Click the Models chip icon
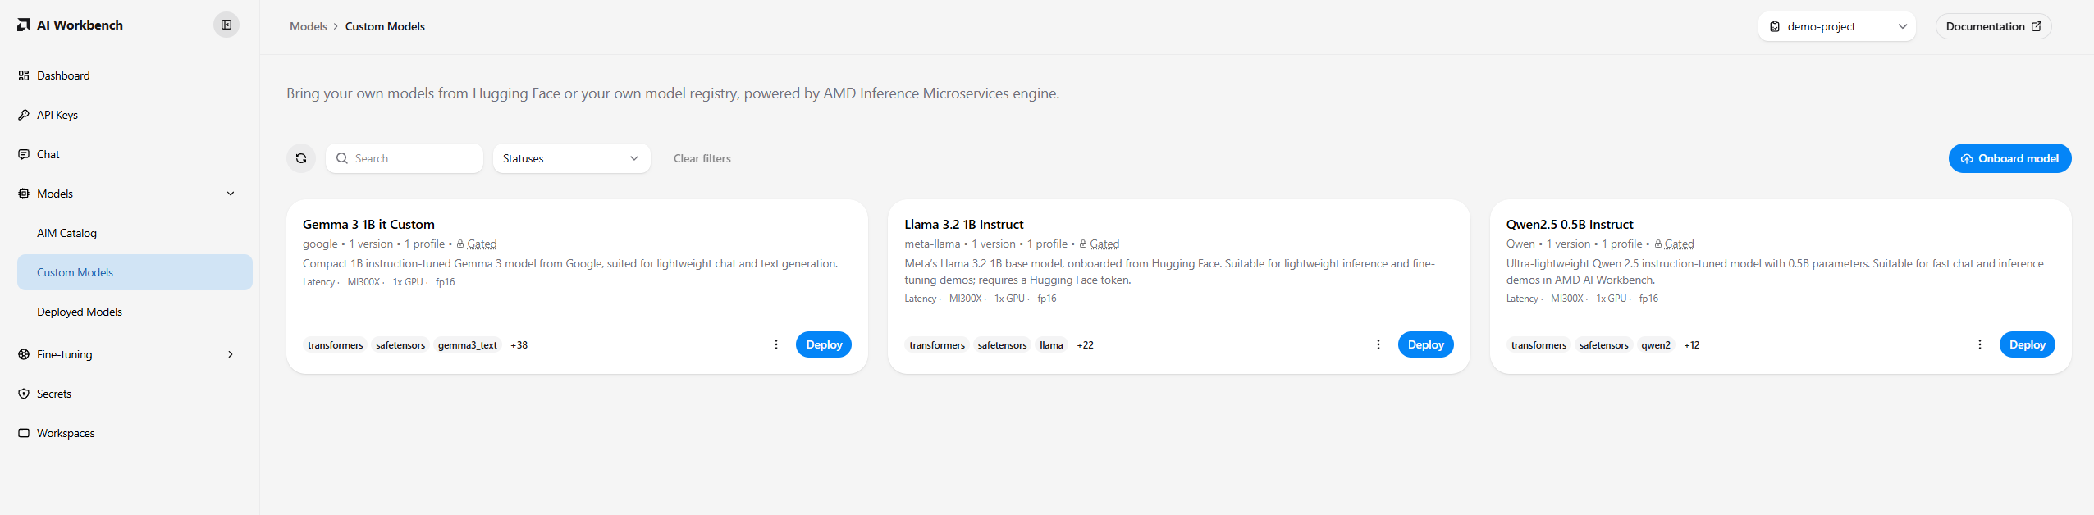Viewport: 2094px width, 515px height. point(24,194)
